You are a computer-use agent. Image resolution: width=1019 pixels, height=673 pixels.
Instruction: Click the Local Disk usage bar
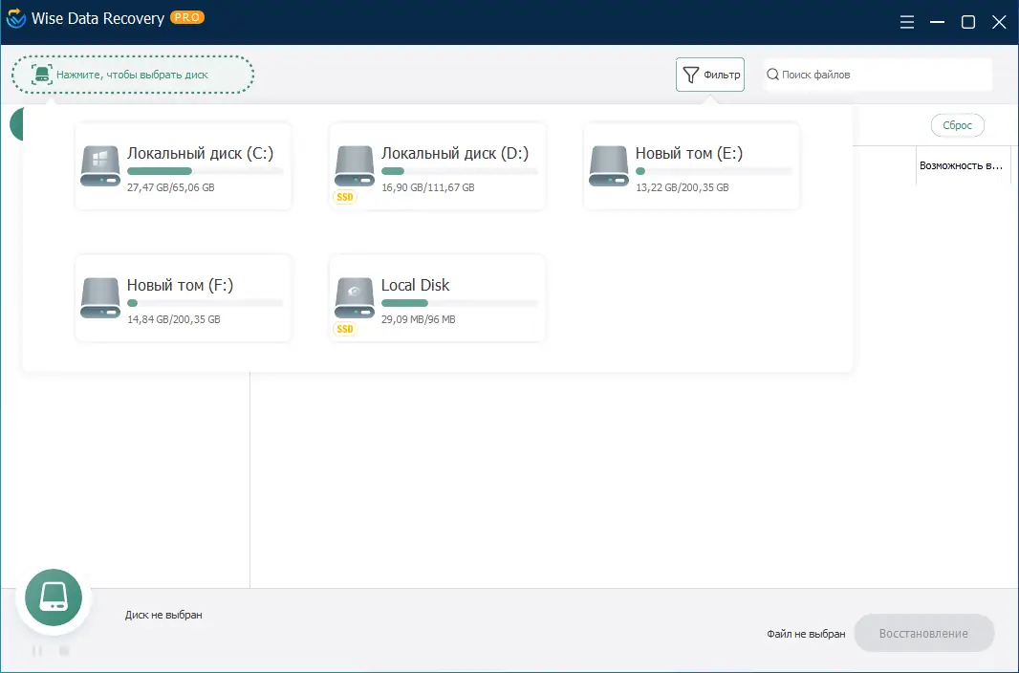(460, 303)
